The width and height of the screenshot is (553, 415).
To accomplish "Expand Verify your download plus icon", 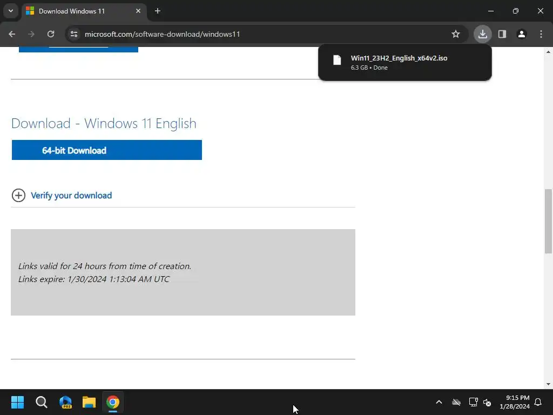I will (x=19, y=195).
